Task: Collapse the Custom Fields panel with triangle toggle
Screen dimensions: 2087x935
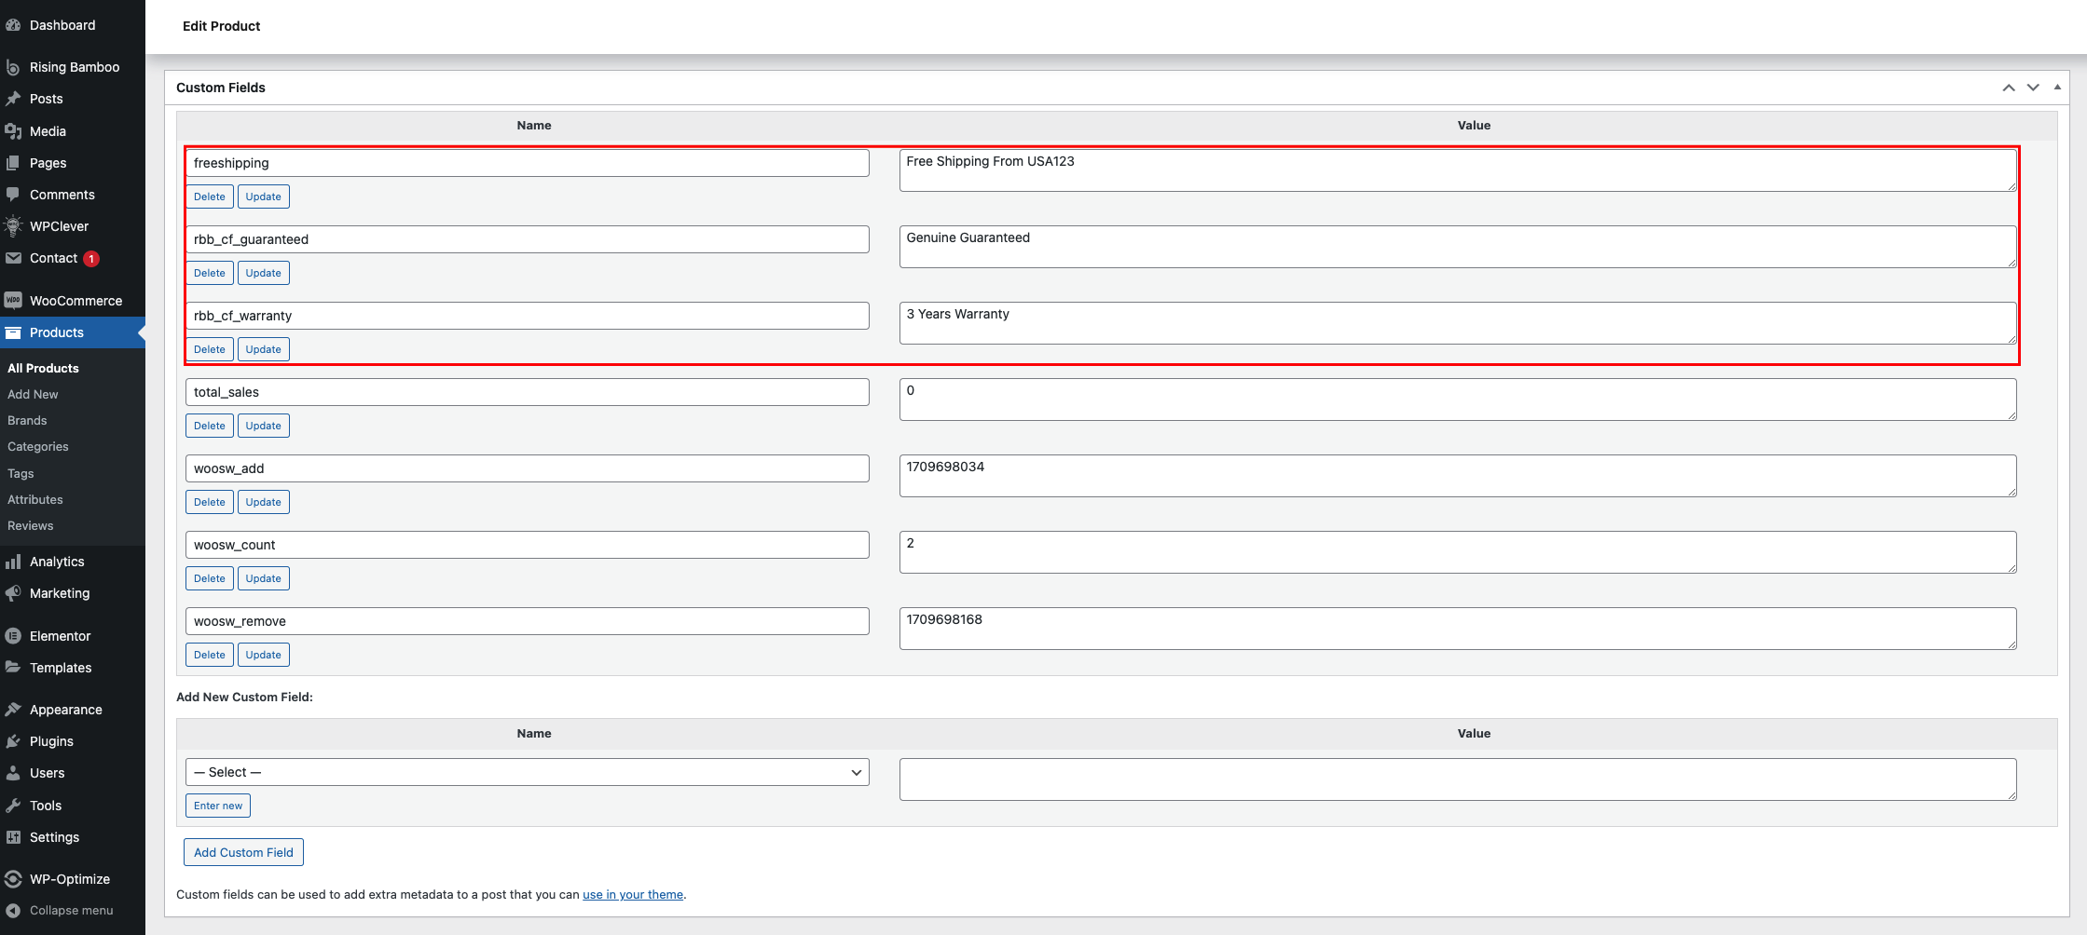Action: [x=2057, y=88]
